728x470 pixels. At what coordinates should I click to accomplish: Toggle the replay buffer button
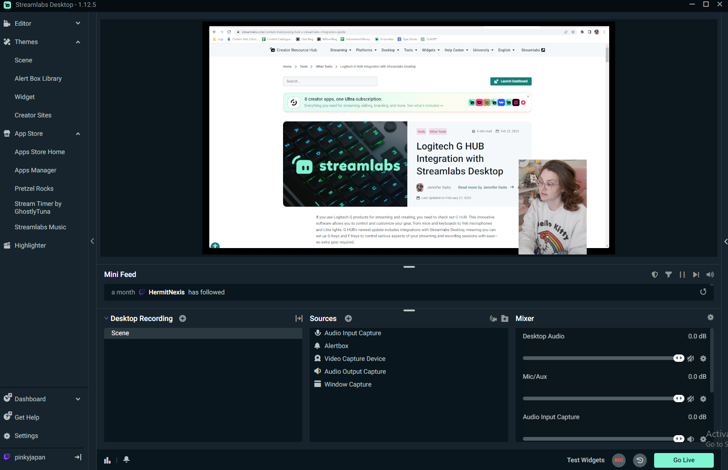coord(640,460)
